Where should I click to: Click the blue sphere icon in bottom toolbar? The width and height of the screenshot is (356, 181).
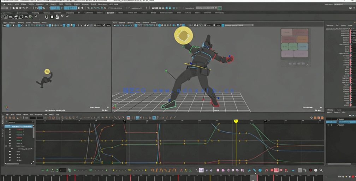pyautogui.click(x=260, y=170)
